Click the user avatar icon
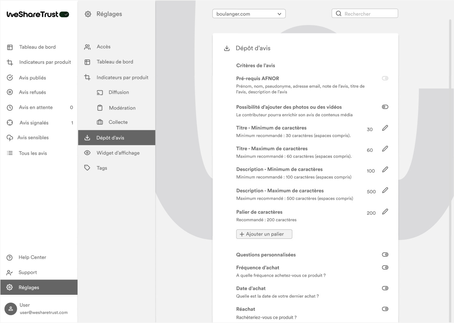Viewport: 454px width, 323px height. tap(11, 309)
